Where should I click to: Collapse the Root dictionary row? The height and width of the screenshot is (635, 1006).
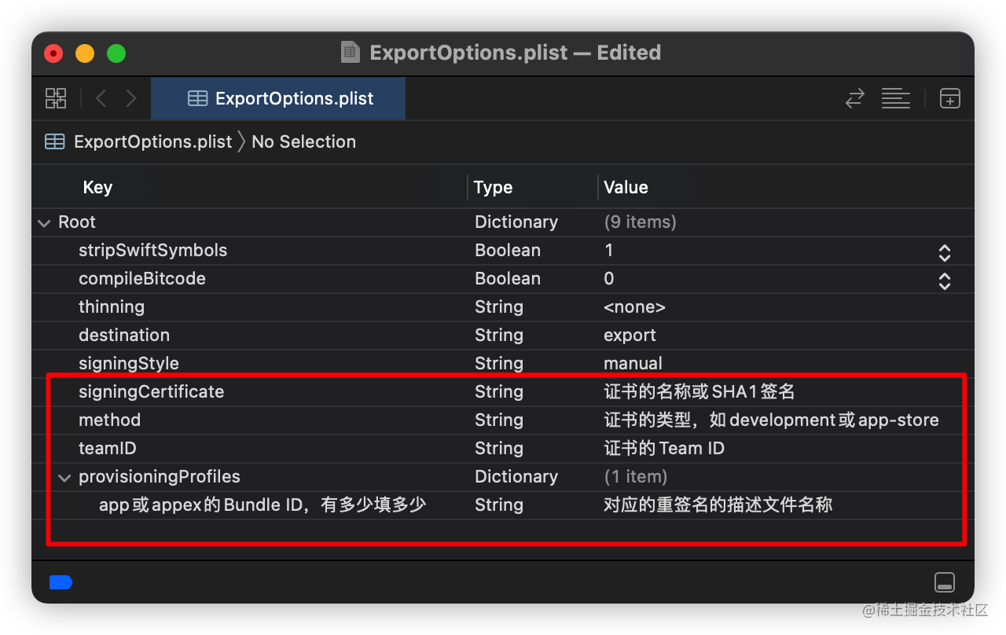pos(44,222)
